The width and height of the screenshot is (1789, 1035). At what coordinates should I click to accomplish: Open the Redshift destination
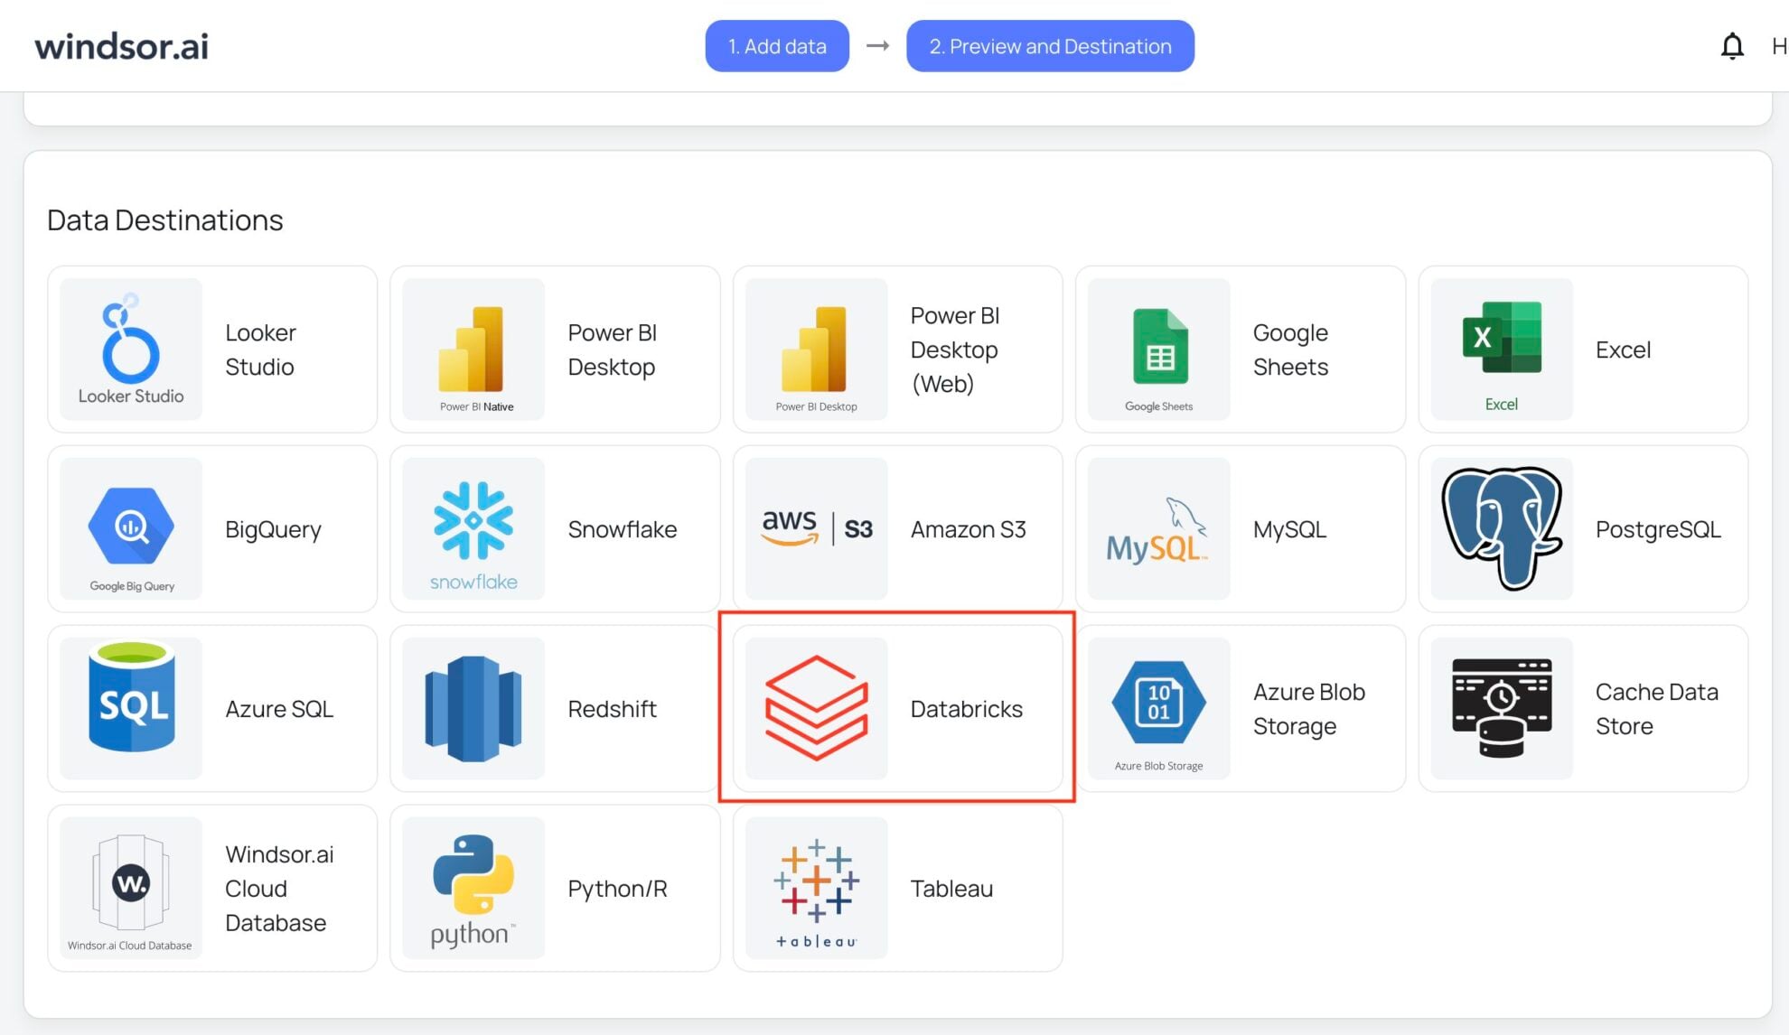pyautogui.click(x=472, y=708)
